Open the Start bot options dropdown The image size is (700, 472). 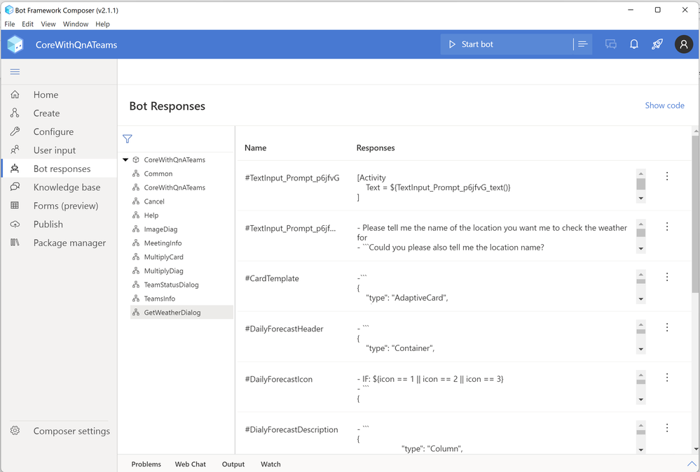click(x=582, y=44)
